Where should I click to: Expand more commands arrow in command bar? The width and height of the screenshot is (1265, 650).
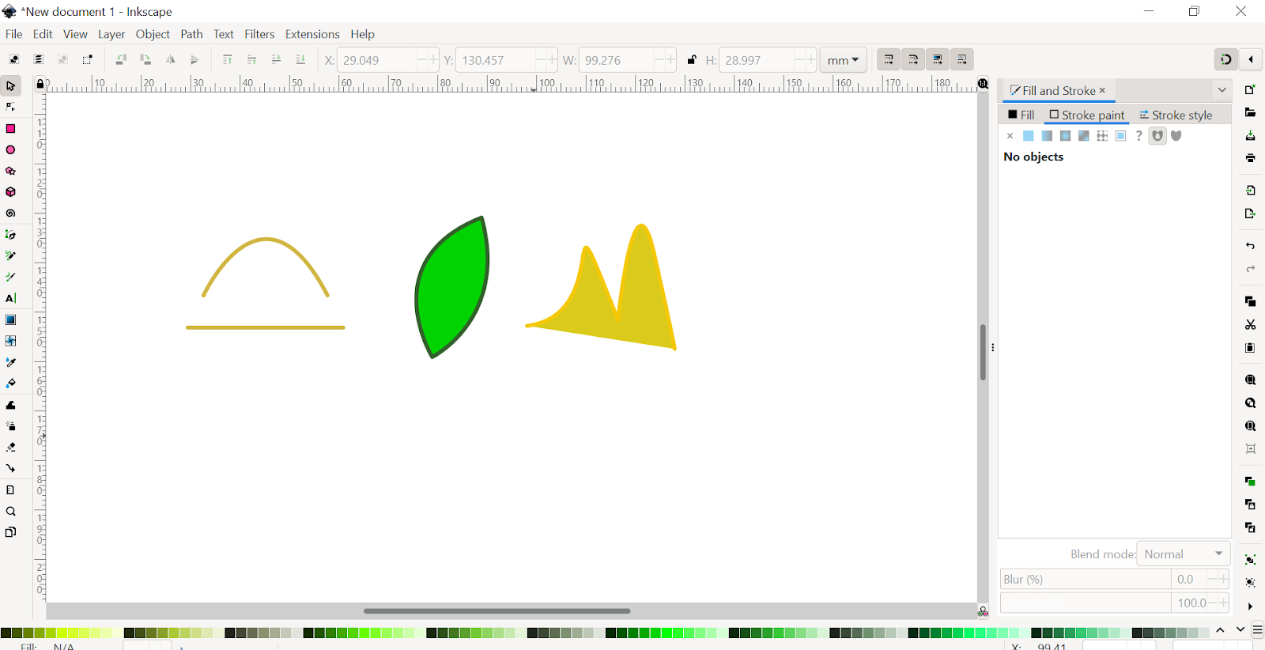coord(1250,607)
